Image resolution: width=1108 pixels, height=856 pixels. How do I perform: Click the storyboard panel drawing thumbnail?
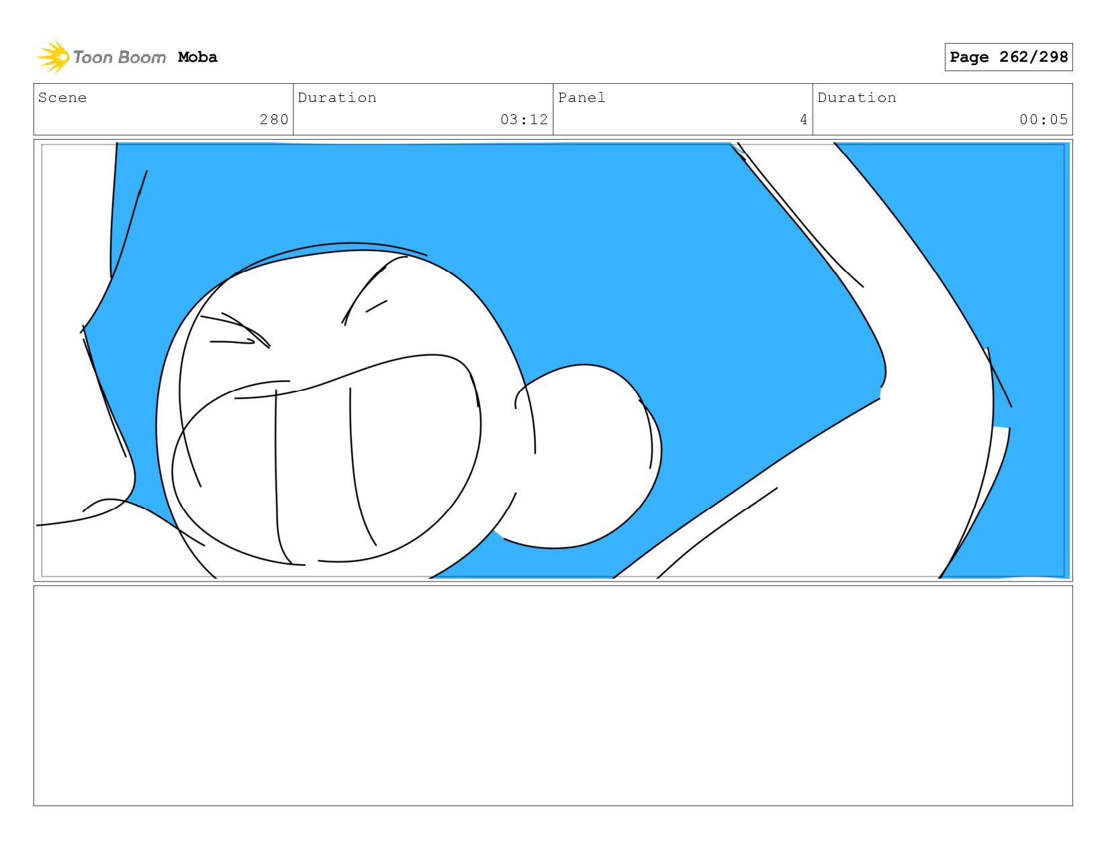click(553, 361)
